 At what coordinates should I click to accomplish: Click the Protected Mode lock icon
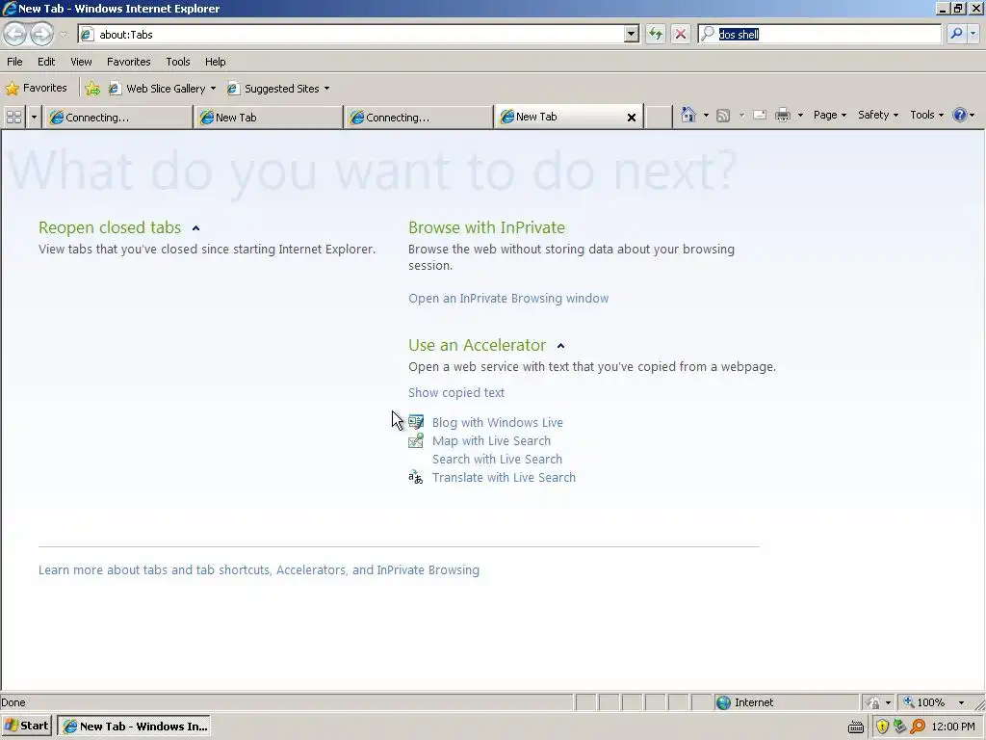pyautogui.click(x=872, y=702)
